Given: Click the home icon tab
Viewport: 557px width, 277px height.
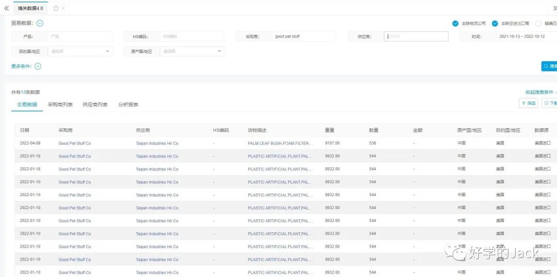Looking at the screenshot, I should point(56,8).
